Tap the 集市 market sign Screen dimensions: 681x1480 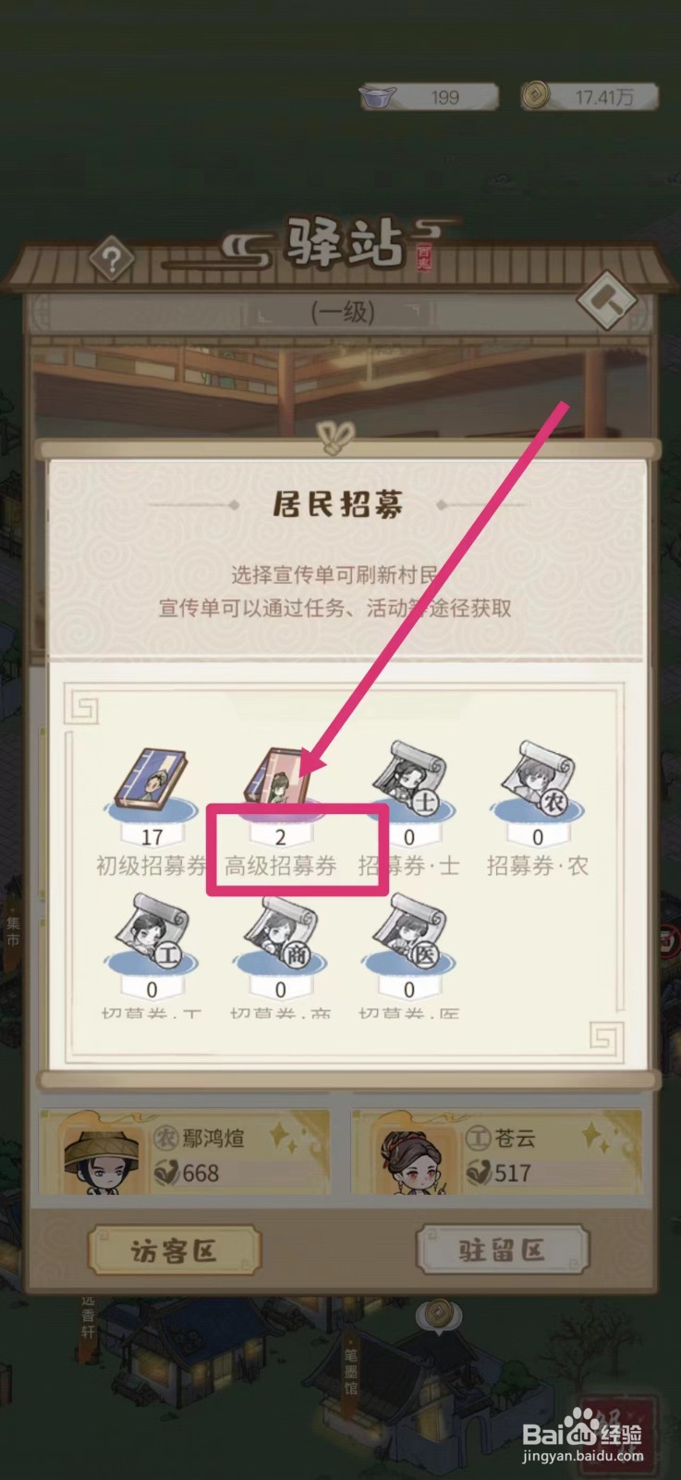click(13, 930)
